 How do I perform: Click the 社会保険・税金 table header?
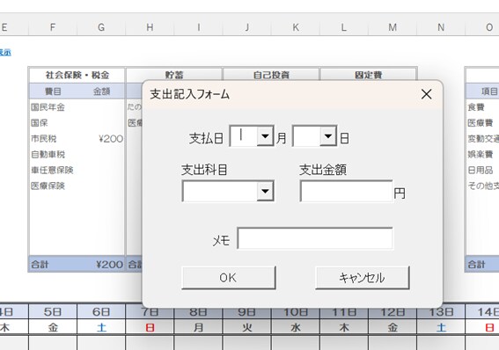pyautogui.click(x=77, y=75)
